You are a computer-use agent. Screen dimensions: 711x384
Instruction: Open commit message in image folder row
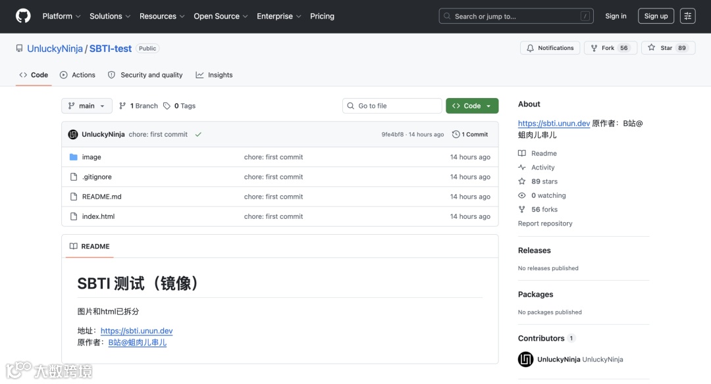273,156
